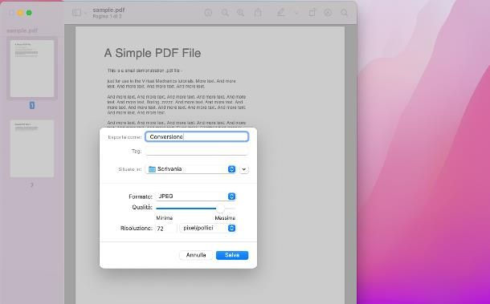Click the 'A Simple PDF File' heading
Screen dimensions: 490x304
pyautogui.click(x=153, y=53)
